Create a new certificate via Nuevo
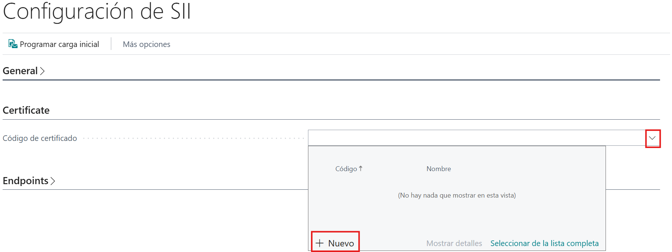This screenshot has height=252, width=672. pyautogui.click(x=341, y=243)
